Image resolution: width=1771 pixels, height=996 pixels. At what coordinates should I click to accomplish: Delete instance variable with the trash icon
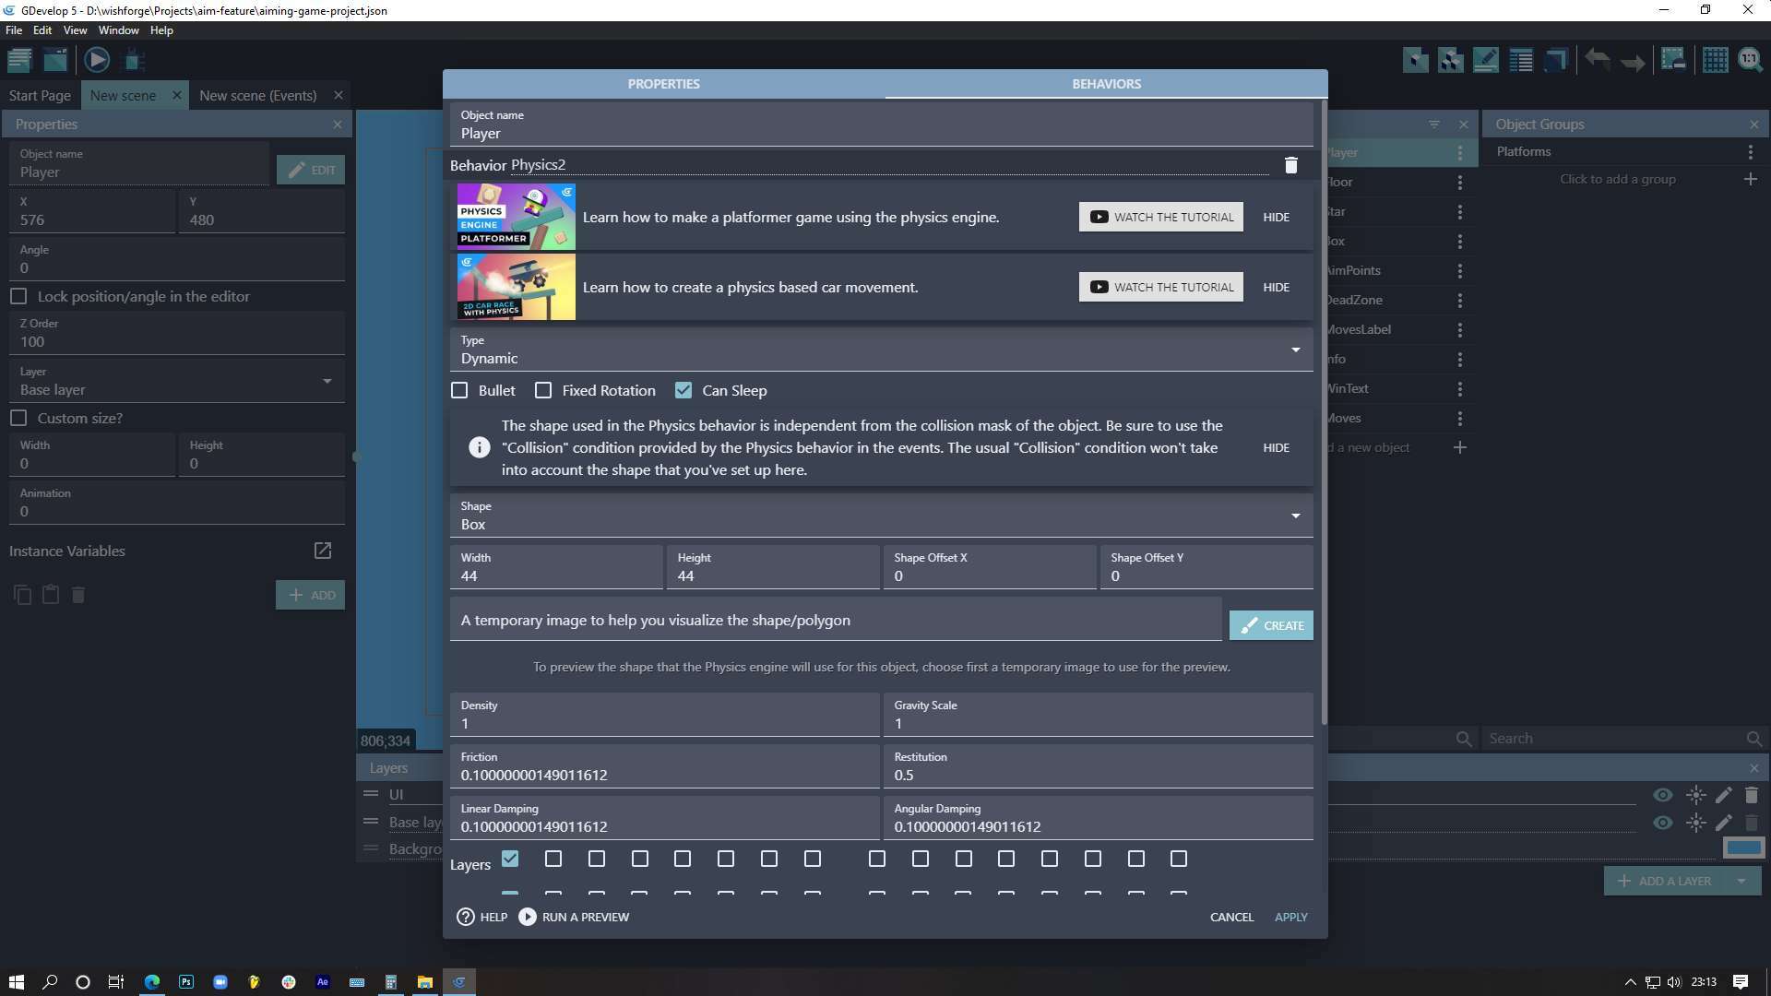[78, 595]
